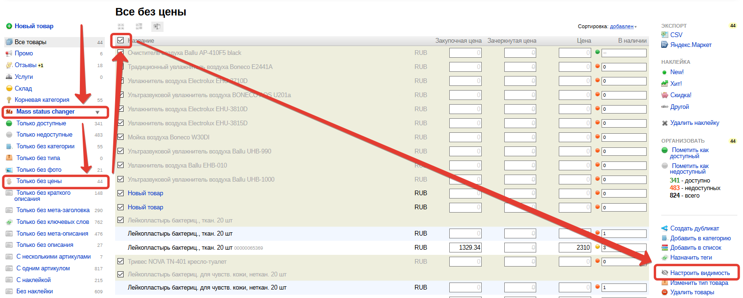Open the Другой sticker option
Image resolution: width=743 pixels, height=298 pixels.
(679, 107)
